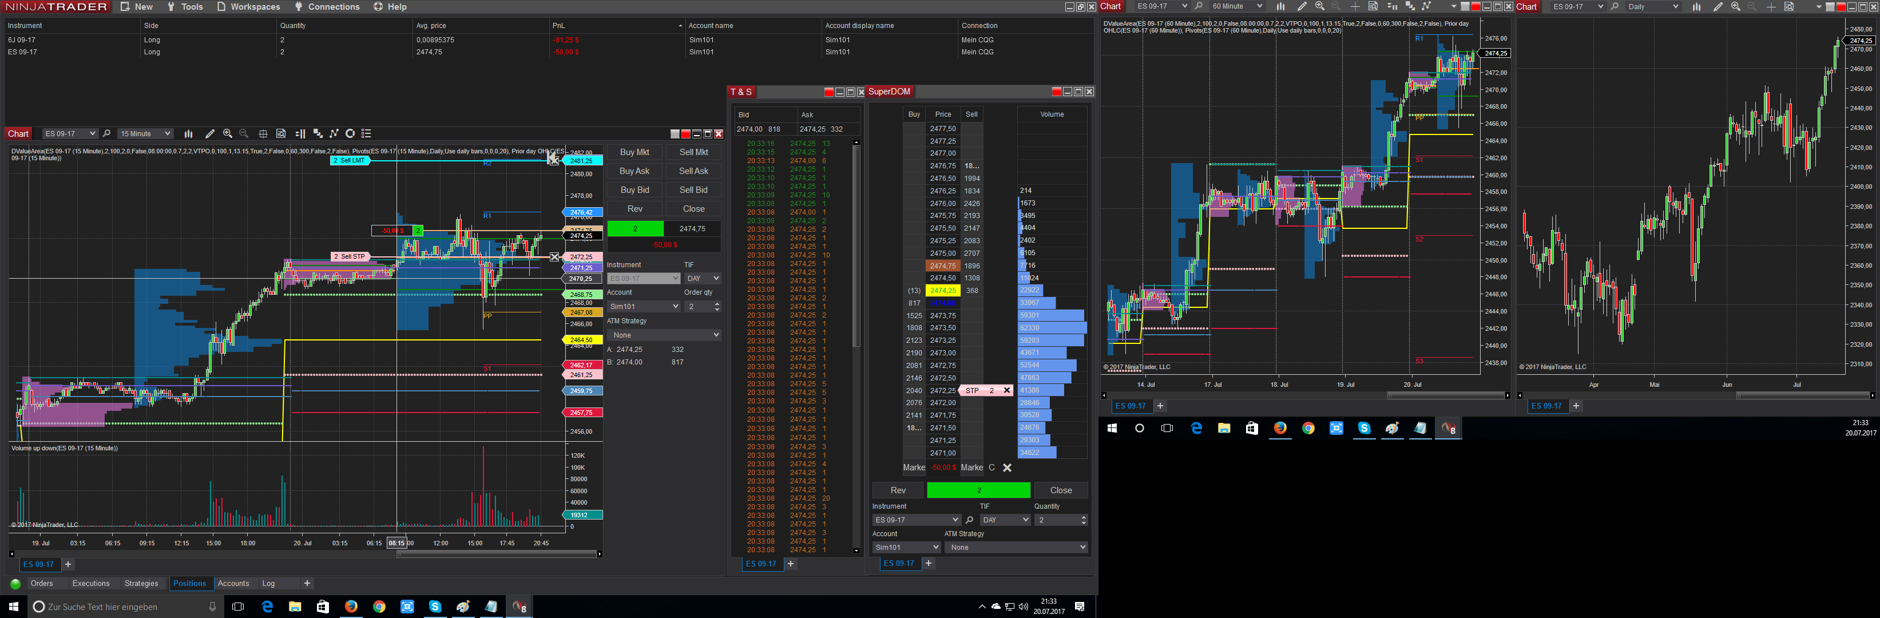Viewport: 1880px width, 618px height.
Task: Open instrument dropdown in 15 Minute chart toolbar
Action: point(70,133)
